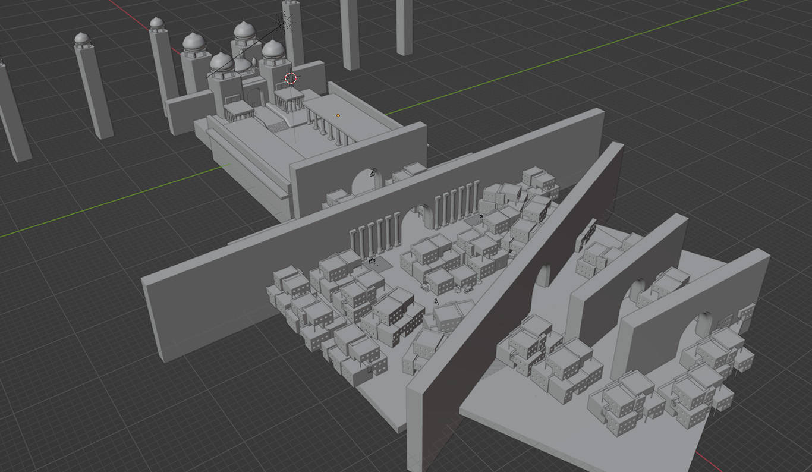Select the orange object origin dot
Image resolution: width=812 pixels, height=472 pixels.
coord(338,115)
